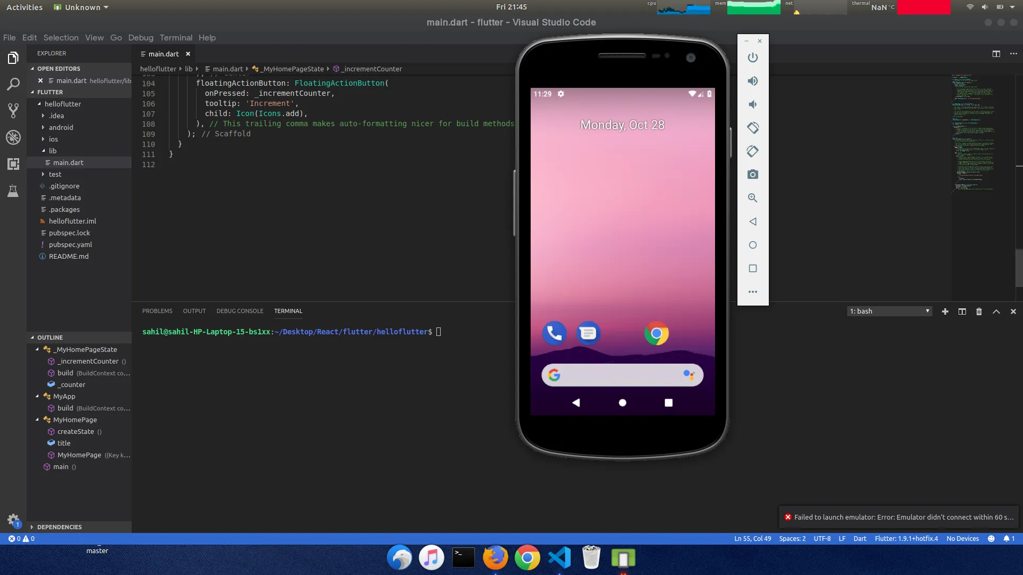Open the Search view icon
Viewport: 1023px width, 575px height.
[13, 84]
